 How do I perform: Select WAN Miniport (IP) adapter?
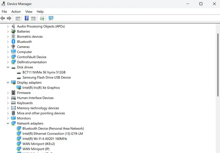[x=36, y=149]
